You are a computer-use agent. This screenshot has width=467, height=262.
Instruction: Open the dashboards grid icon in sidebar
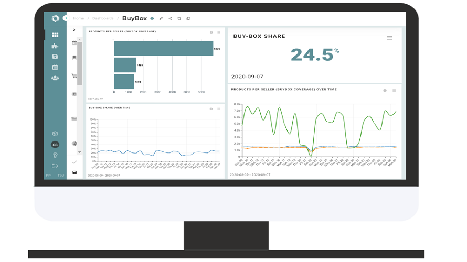pos(55,35)
